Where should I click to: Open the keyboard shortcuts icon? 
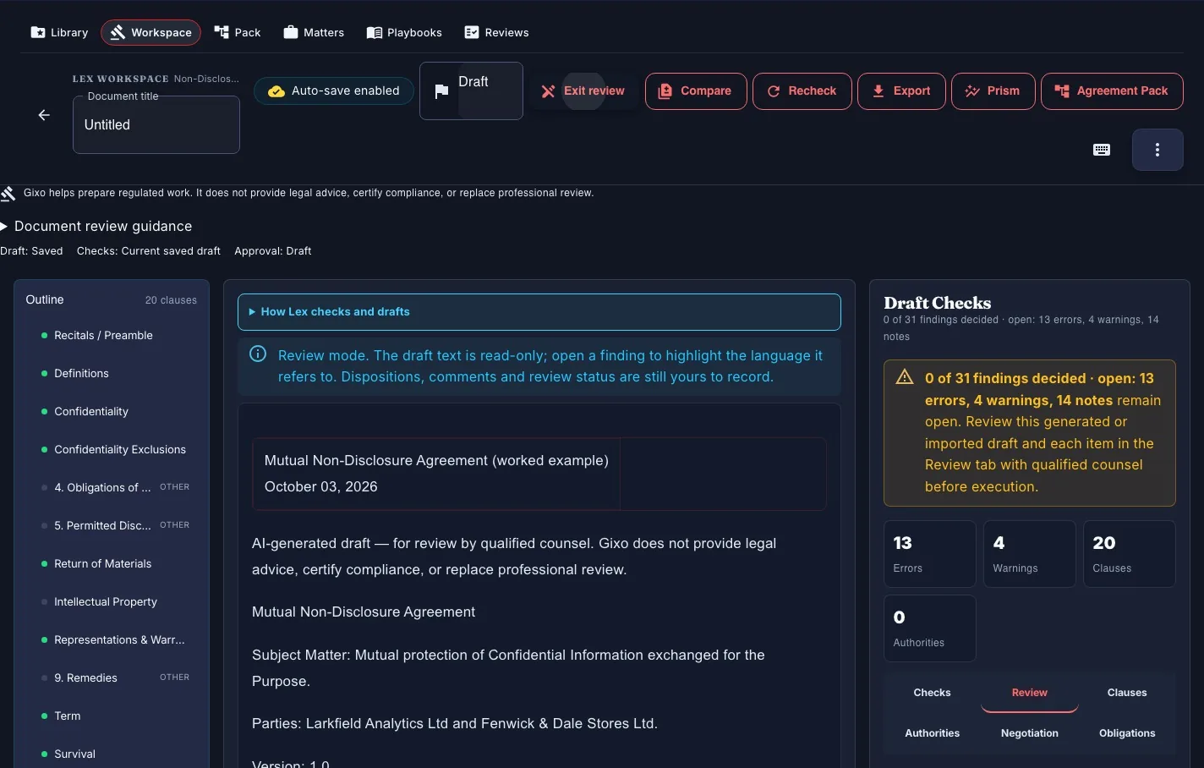pos(1102,150)
